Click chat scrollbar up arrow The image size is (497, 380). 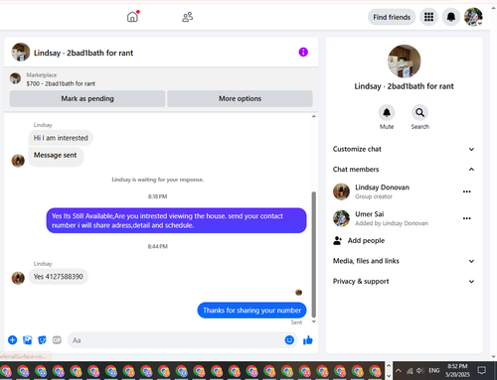313,116
